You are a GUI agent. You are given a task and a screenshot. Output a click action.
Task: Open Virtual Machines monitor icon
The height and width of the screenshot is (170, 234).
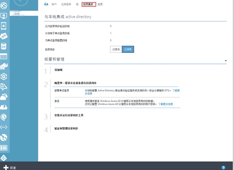(x=4, y=16)
